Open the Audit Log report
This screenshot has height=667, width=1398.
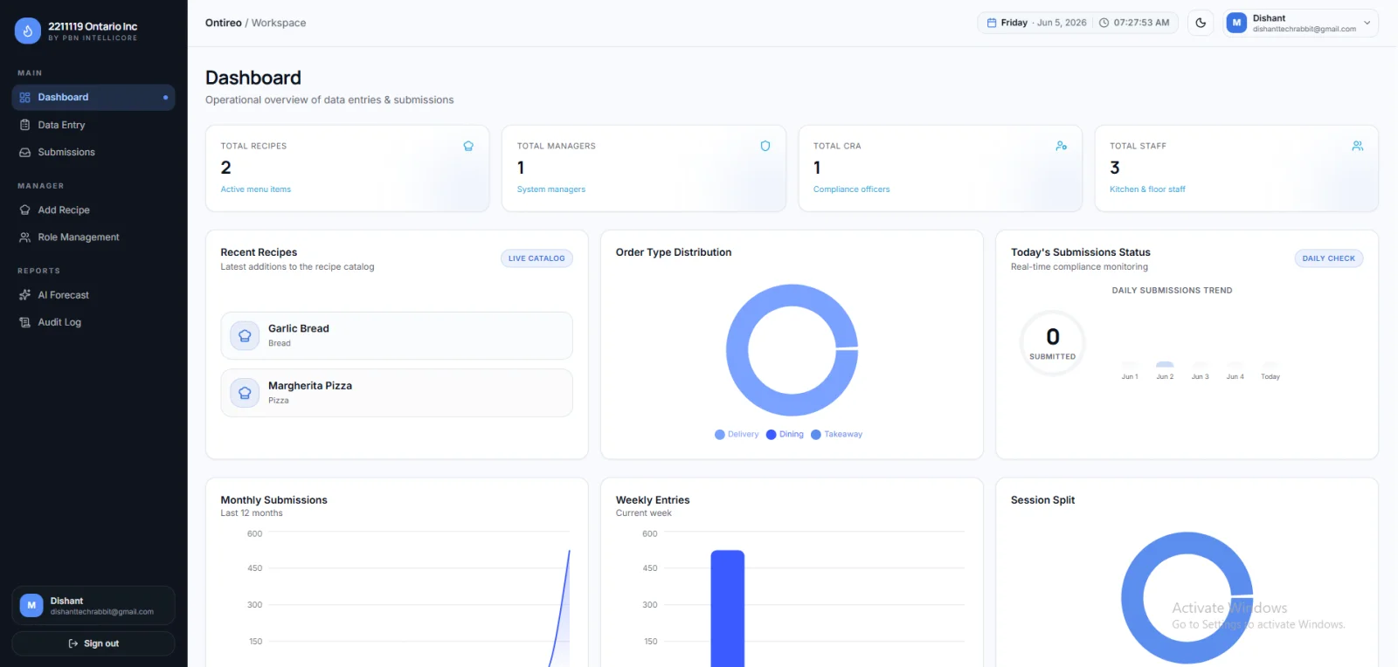(93, 322)
